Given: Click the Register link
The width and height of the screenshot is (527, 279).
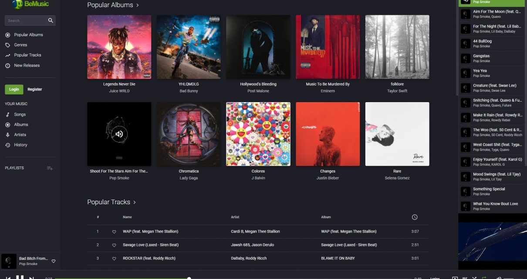Looking at the screenshot, I should coord(35,89).
